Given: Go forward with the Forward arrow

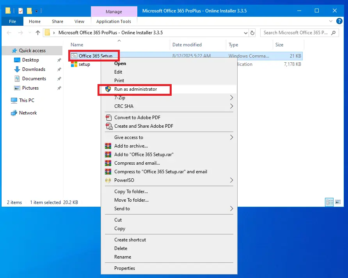Looking at the screenshot, I should point(20,33).
